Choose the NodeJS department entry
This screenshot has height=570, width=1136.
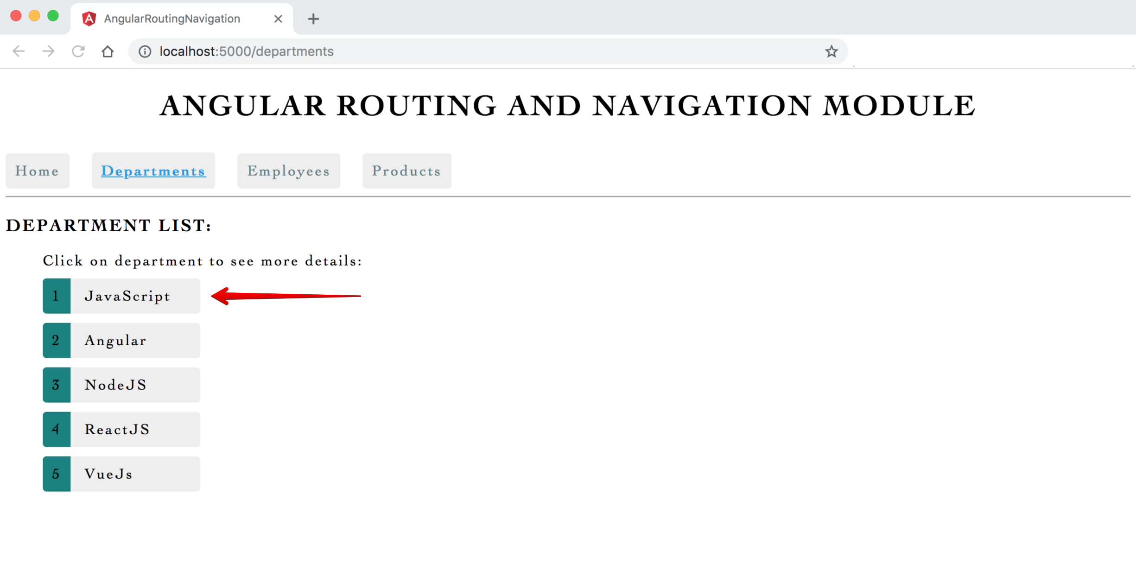116,385
